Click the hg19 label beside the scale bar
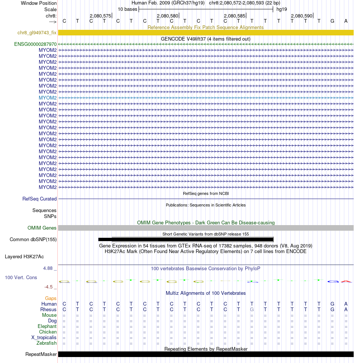 (282, 9)
